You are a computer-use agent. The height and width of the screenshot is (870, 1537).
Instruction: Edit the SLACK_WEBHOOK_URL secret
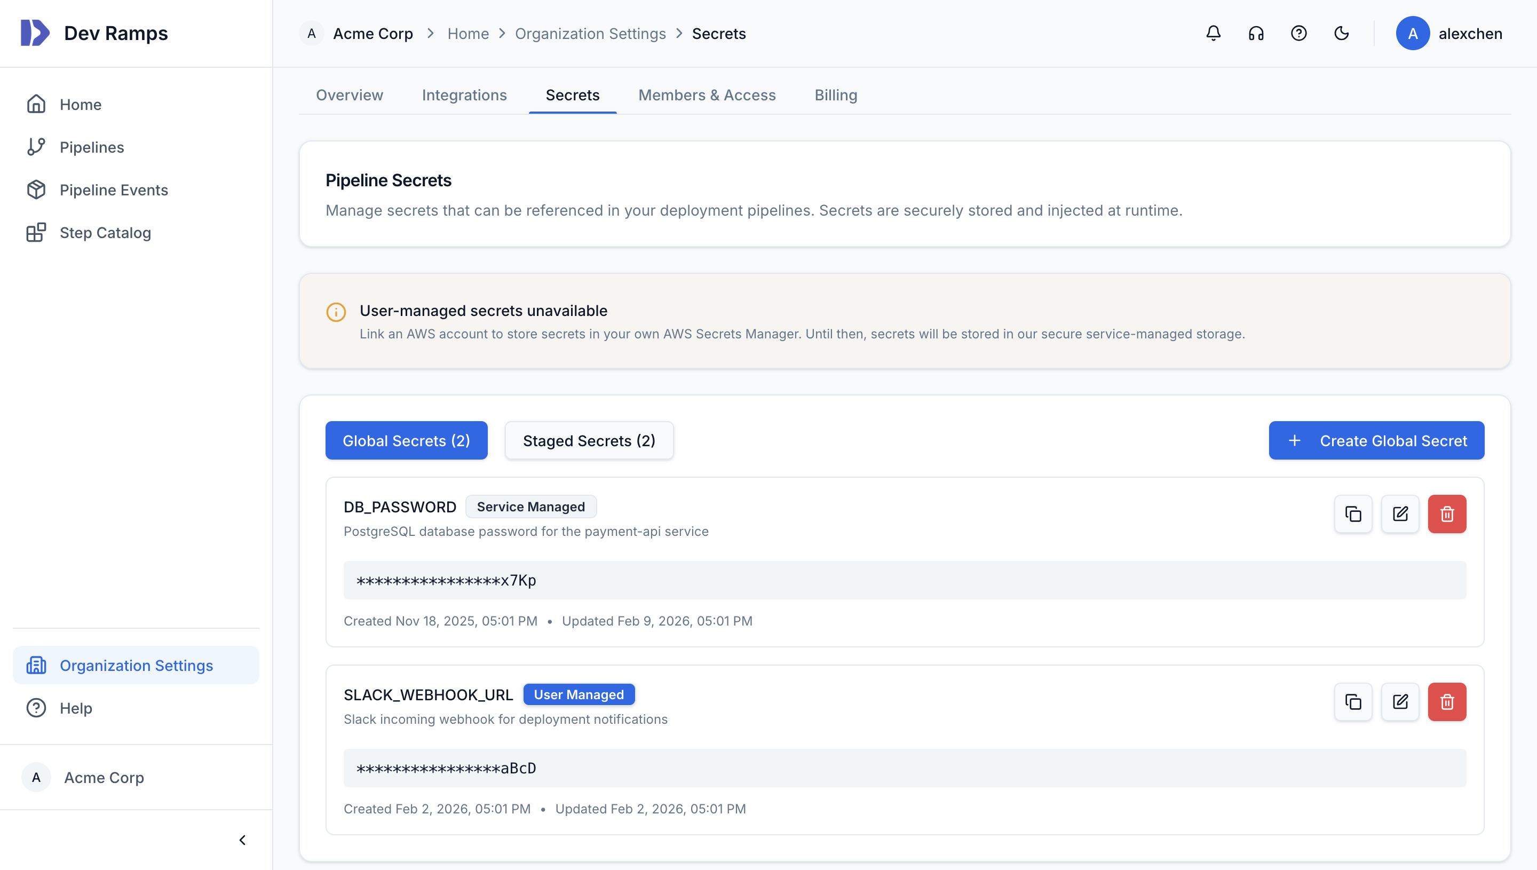tap(1400, 701)
